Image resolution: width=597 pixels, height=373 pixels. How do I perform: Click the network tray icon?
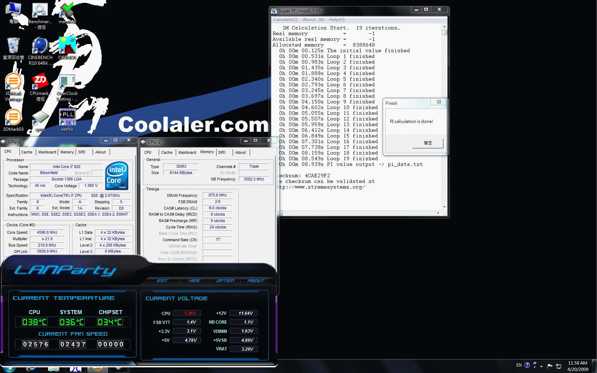click(559, 366)
